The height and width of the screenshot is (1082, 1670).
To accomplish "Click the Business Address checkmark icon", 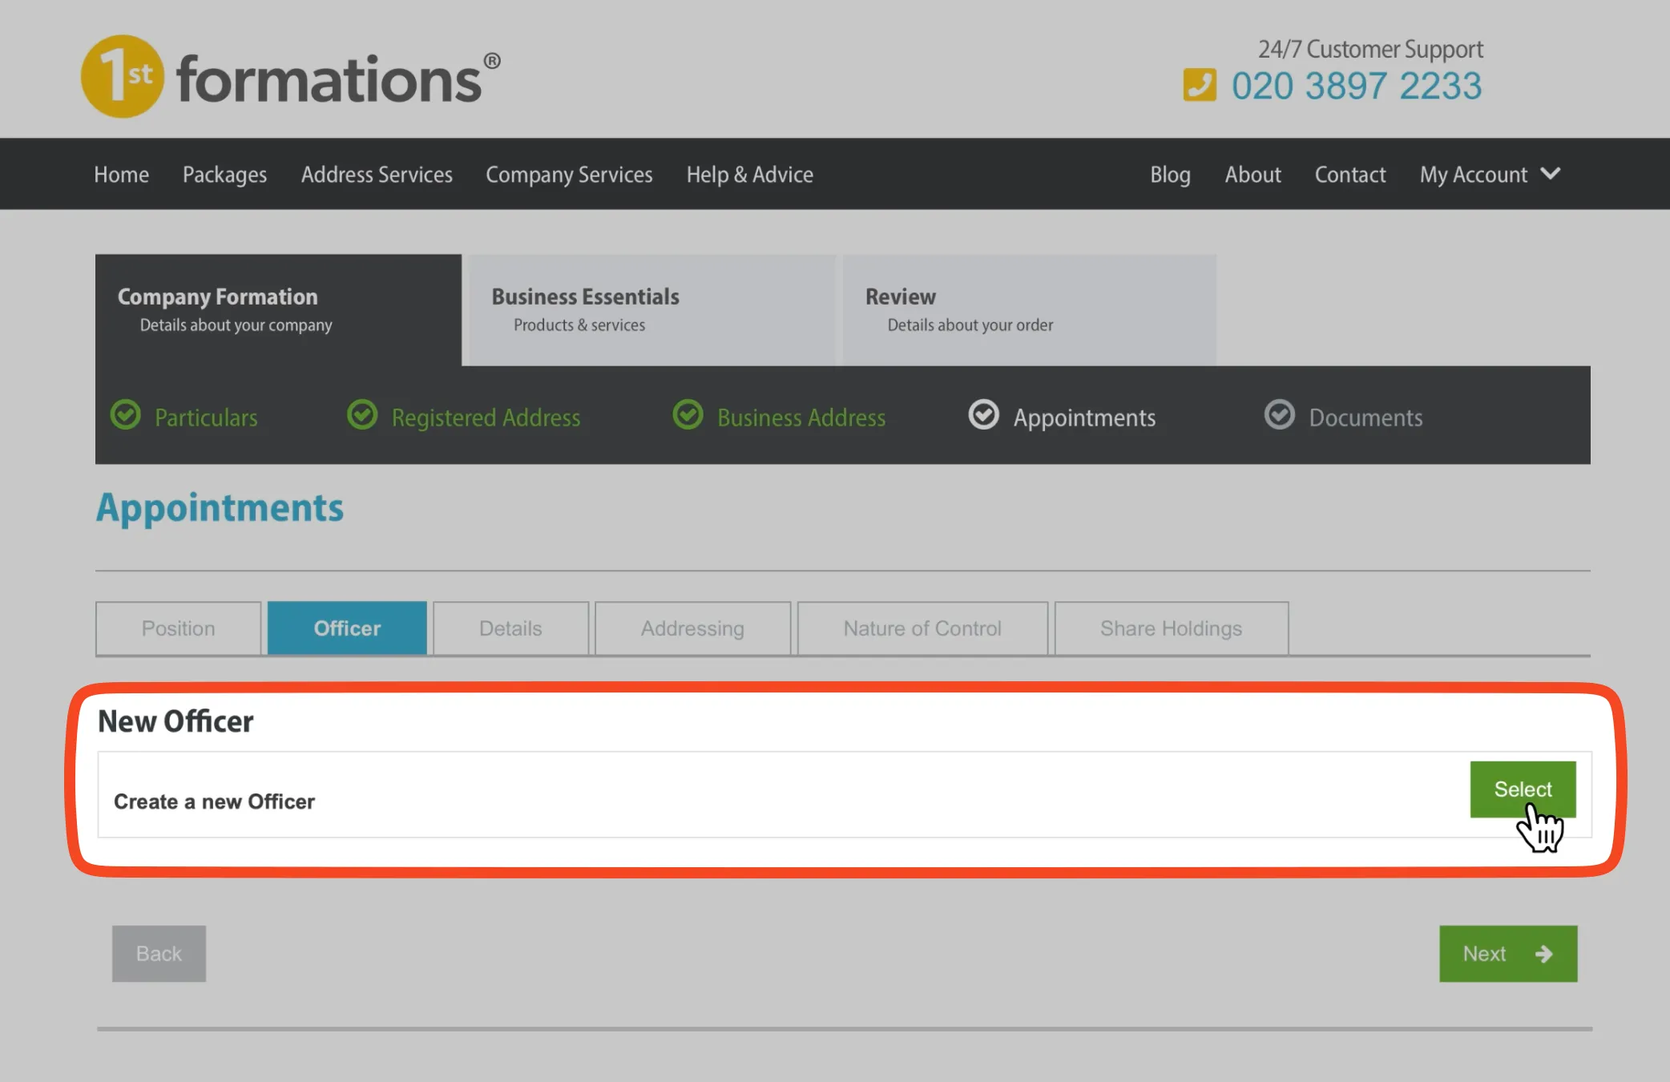I will pos(688,415).
